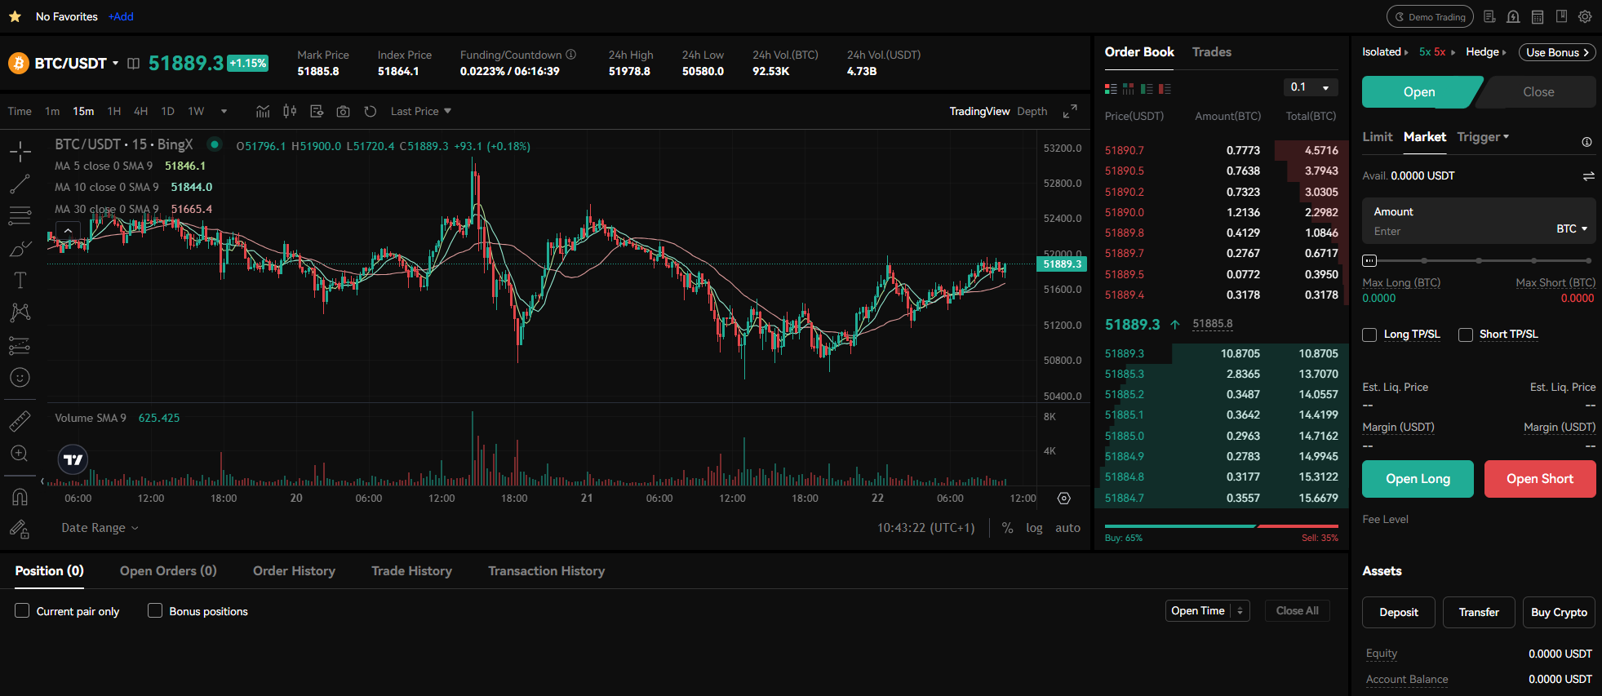Swap the available balance transfer icon
The image size is (1602, 696).
coord(1588,176)
